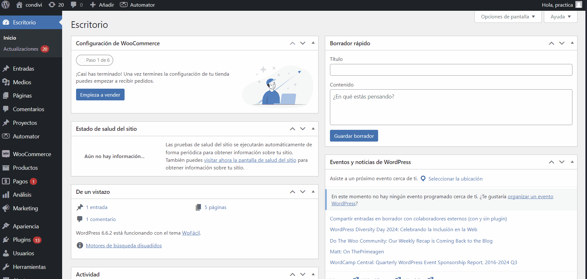
Task: Toggle the Estado de salud del sitio panel
Action: (313, 129)
